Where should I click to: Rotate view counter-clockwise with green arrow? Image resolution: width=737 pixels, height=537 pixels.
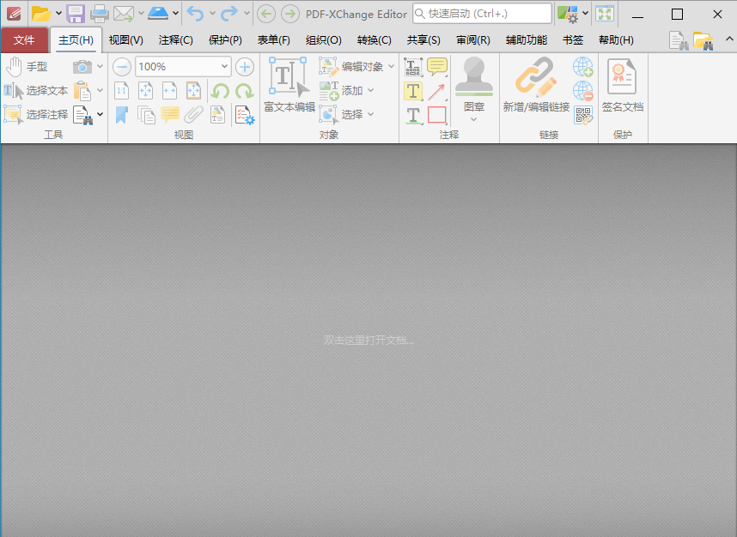click(220, 91)
